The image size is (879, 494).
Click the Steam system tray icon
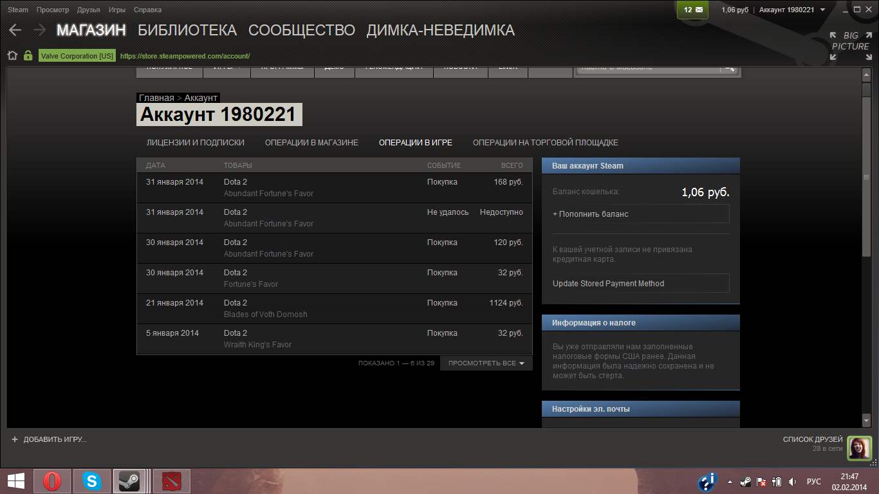click(x=745, y=482)
